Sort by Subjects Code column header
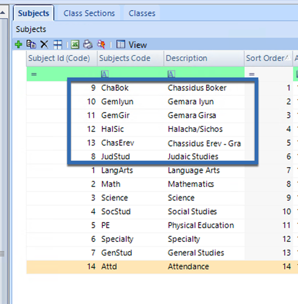 pyautogui.click(x=130, y=58)
